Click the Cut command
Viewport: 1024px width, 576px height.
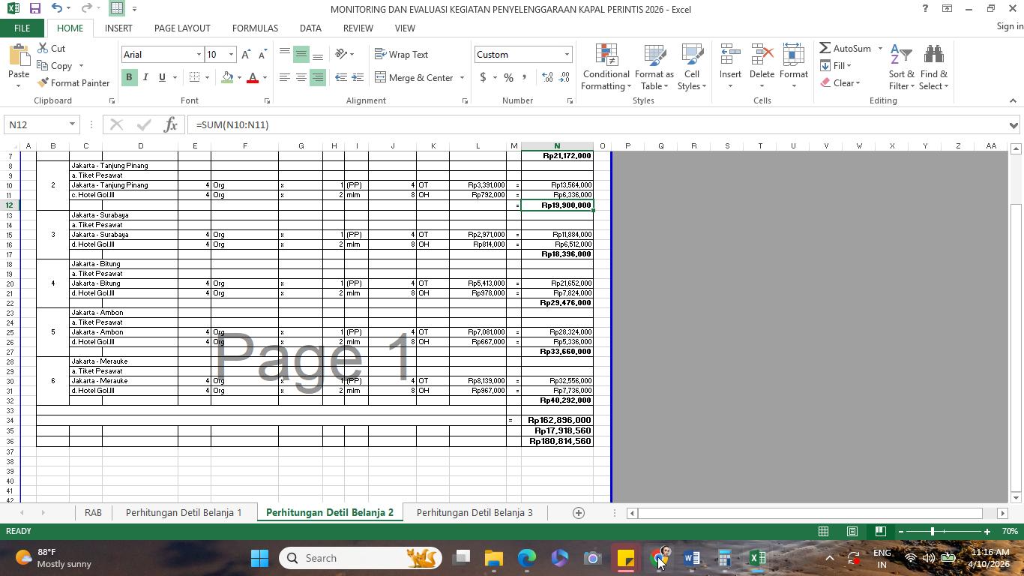50,48
